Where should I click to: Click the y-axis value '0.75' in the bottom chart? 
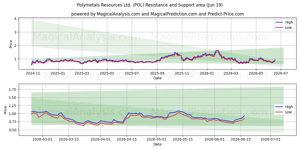(12, 122)
